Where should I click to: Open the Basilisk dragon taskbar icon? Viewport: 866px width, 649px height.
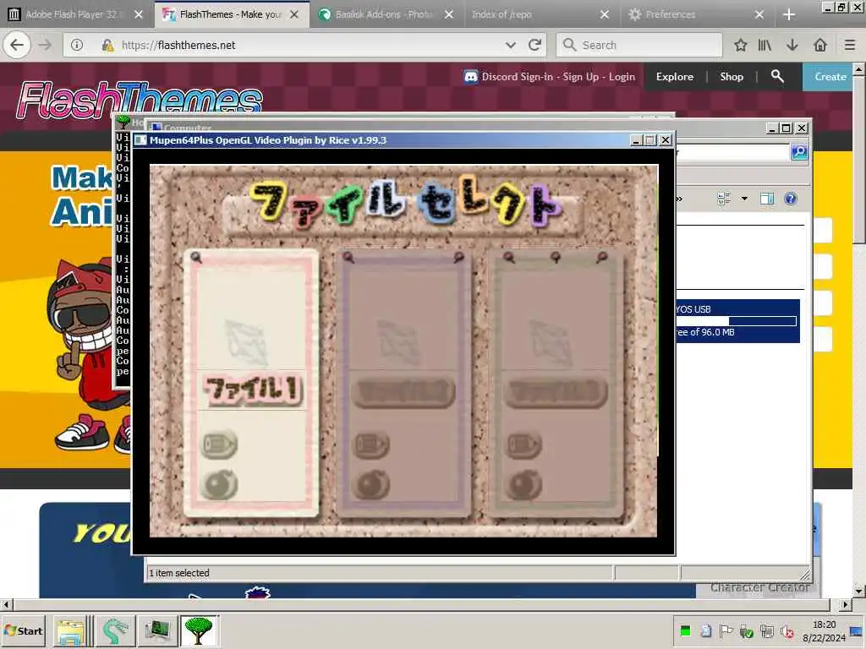[x=115, y=630]
